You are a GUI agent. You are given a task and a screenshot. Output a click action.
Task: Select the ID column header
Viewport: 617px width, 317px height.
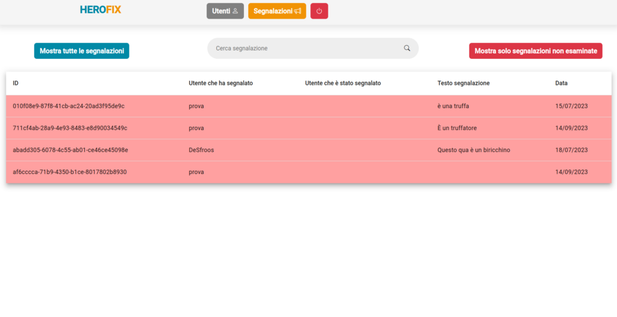(16, 83)
